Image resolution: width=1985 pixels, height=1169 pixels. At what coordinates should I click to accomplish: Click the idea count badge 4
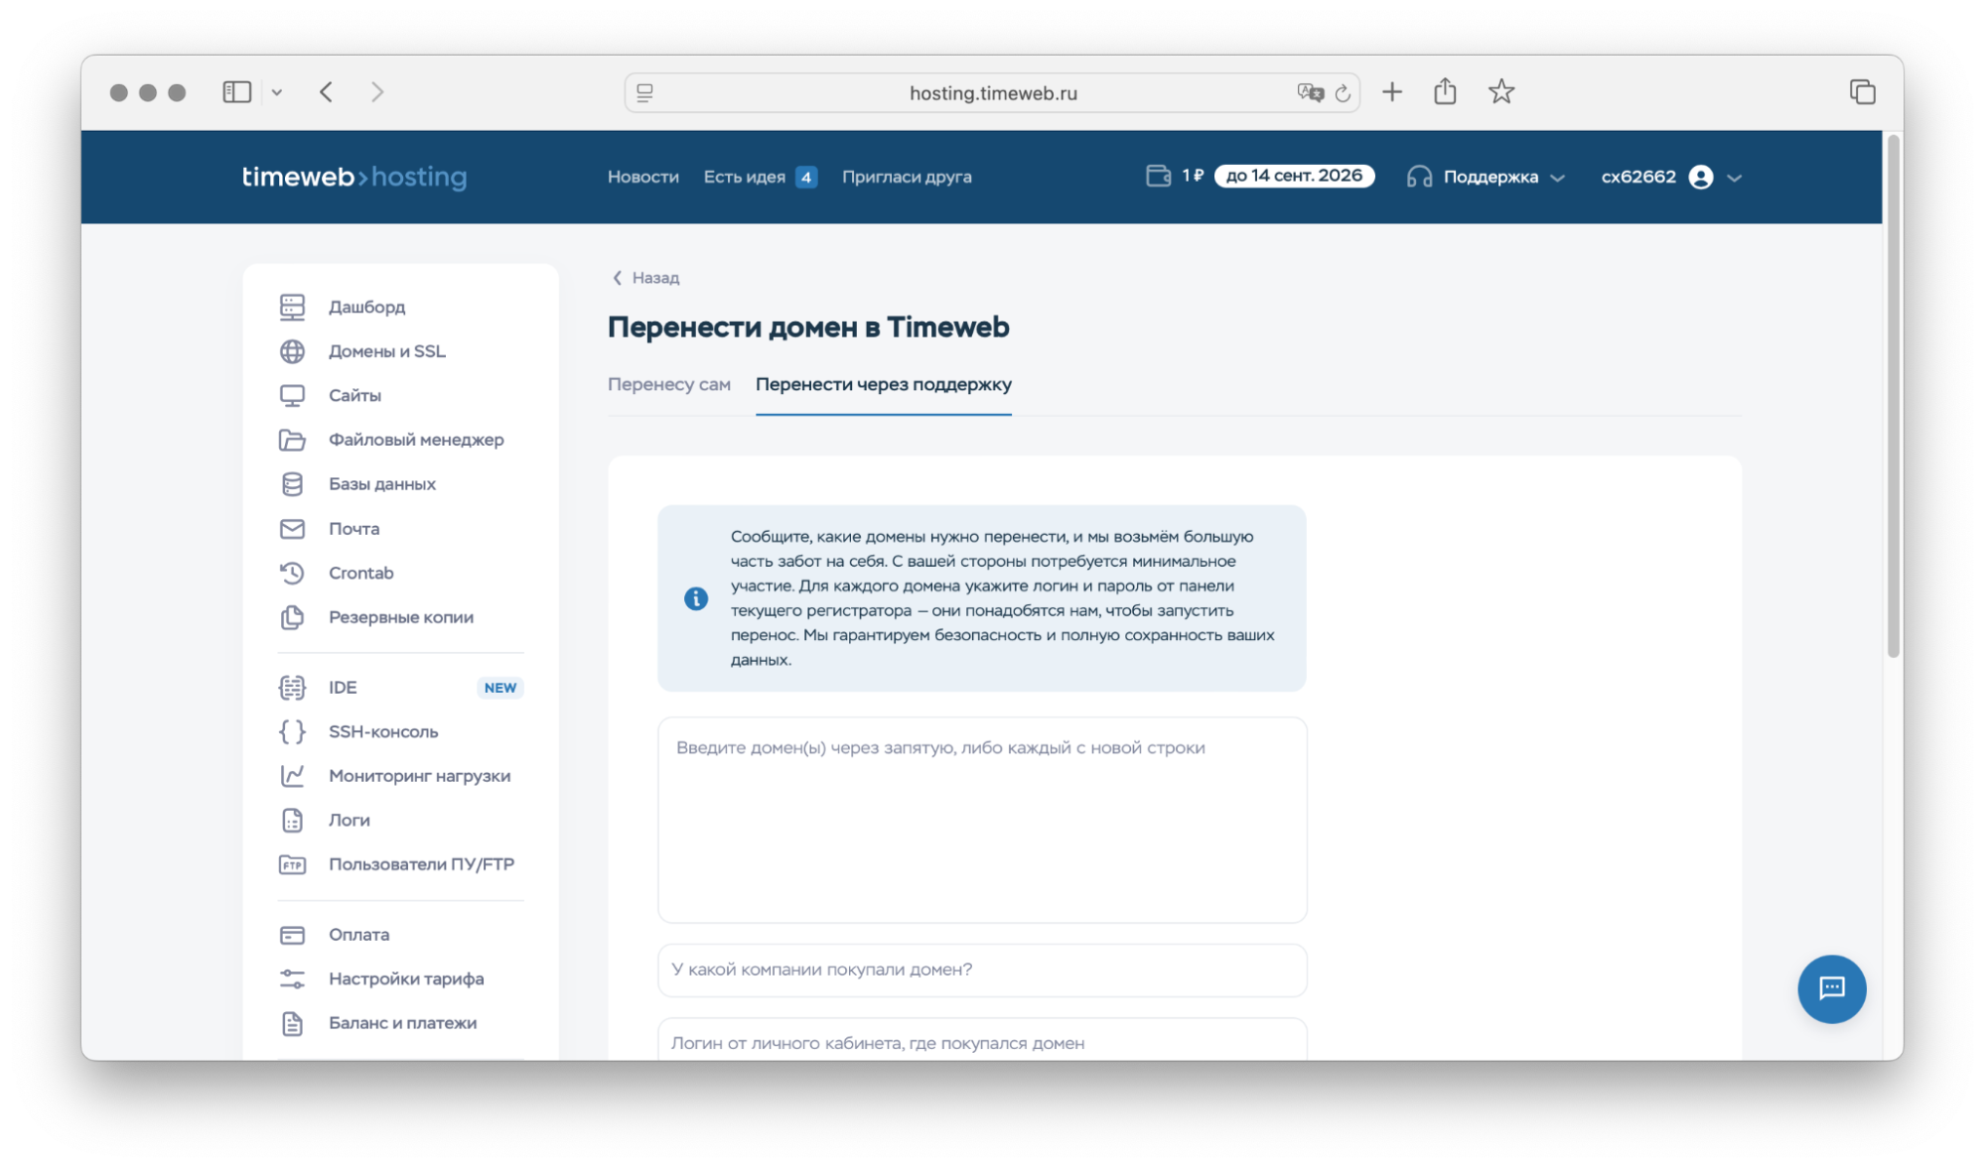click(x=806, y=178)
